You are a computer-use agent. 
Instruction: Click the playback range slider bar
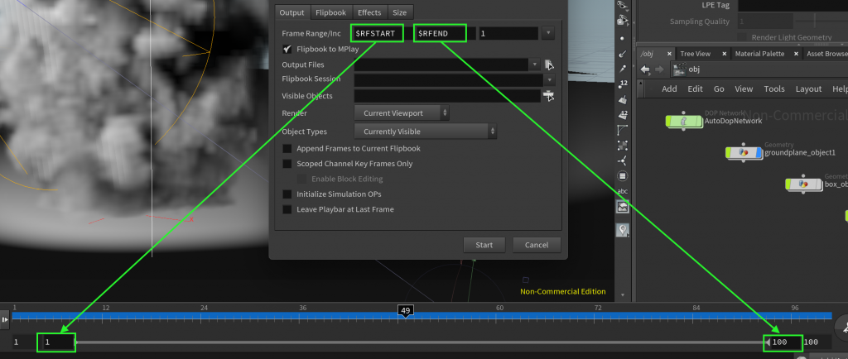pyautogui.click(x=420, y=342)
